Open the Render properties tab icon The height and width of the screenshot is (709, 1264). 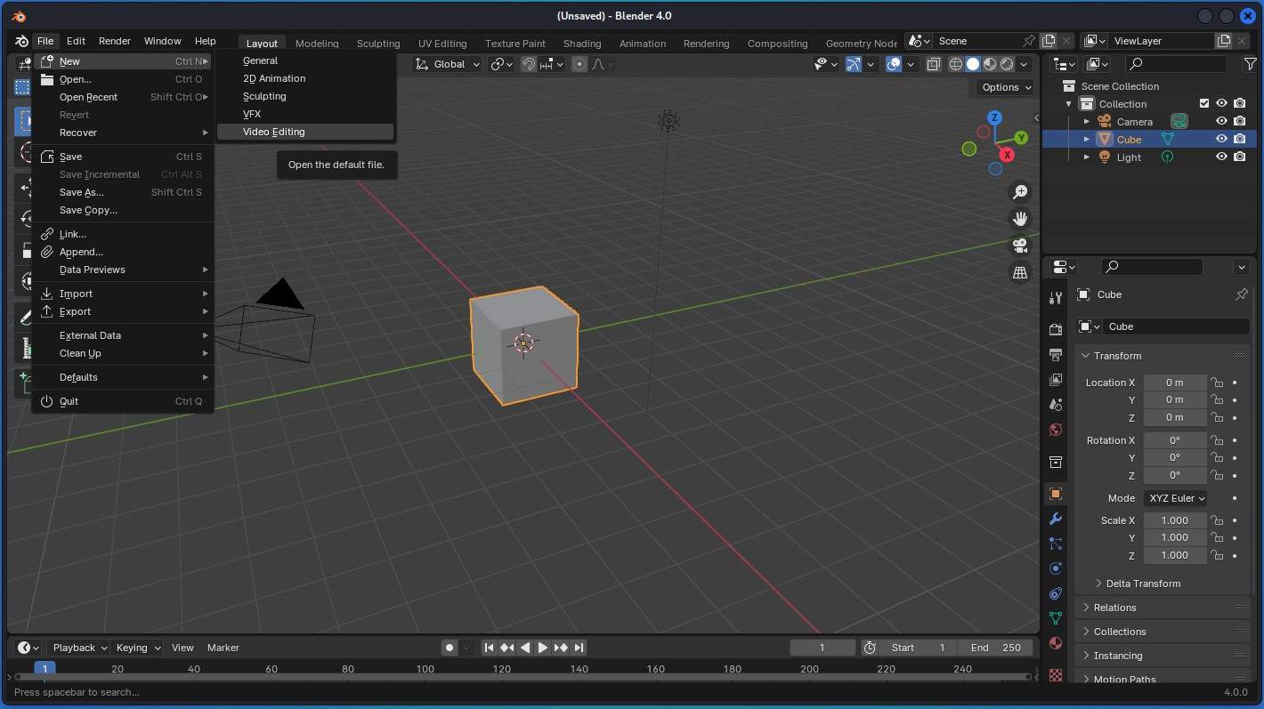[x=1056, y=329]
